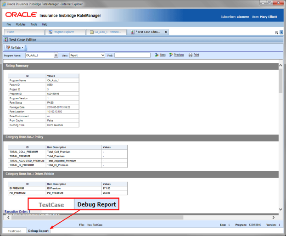Screen dimensions: 286x236
Task: Select the Test Case Editor tab
Action: tap(148, 32)
